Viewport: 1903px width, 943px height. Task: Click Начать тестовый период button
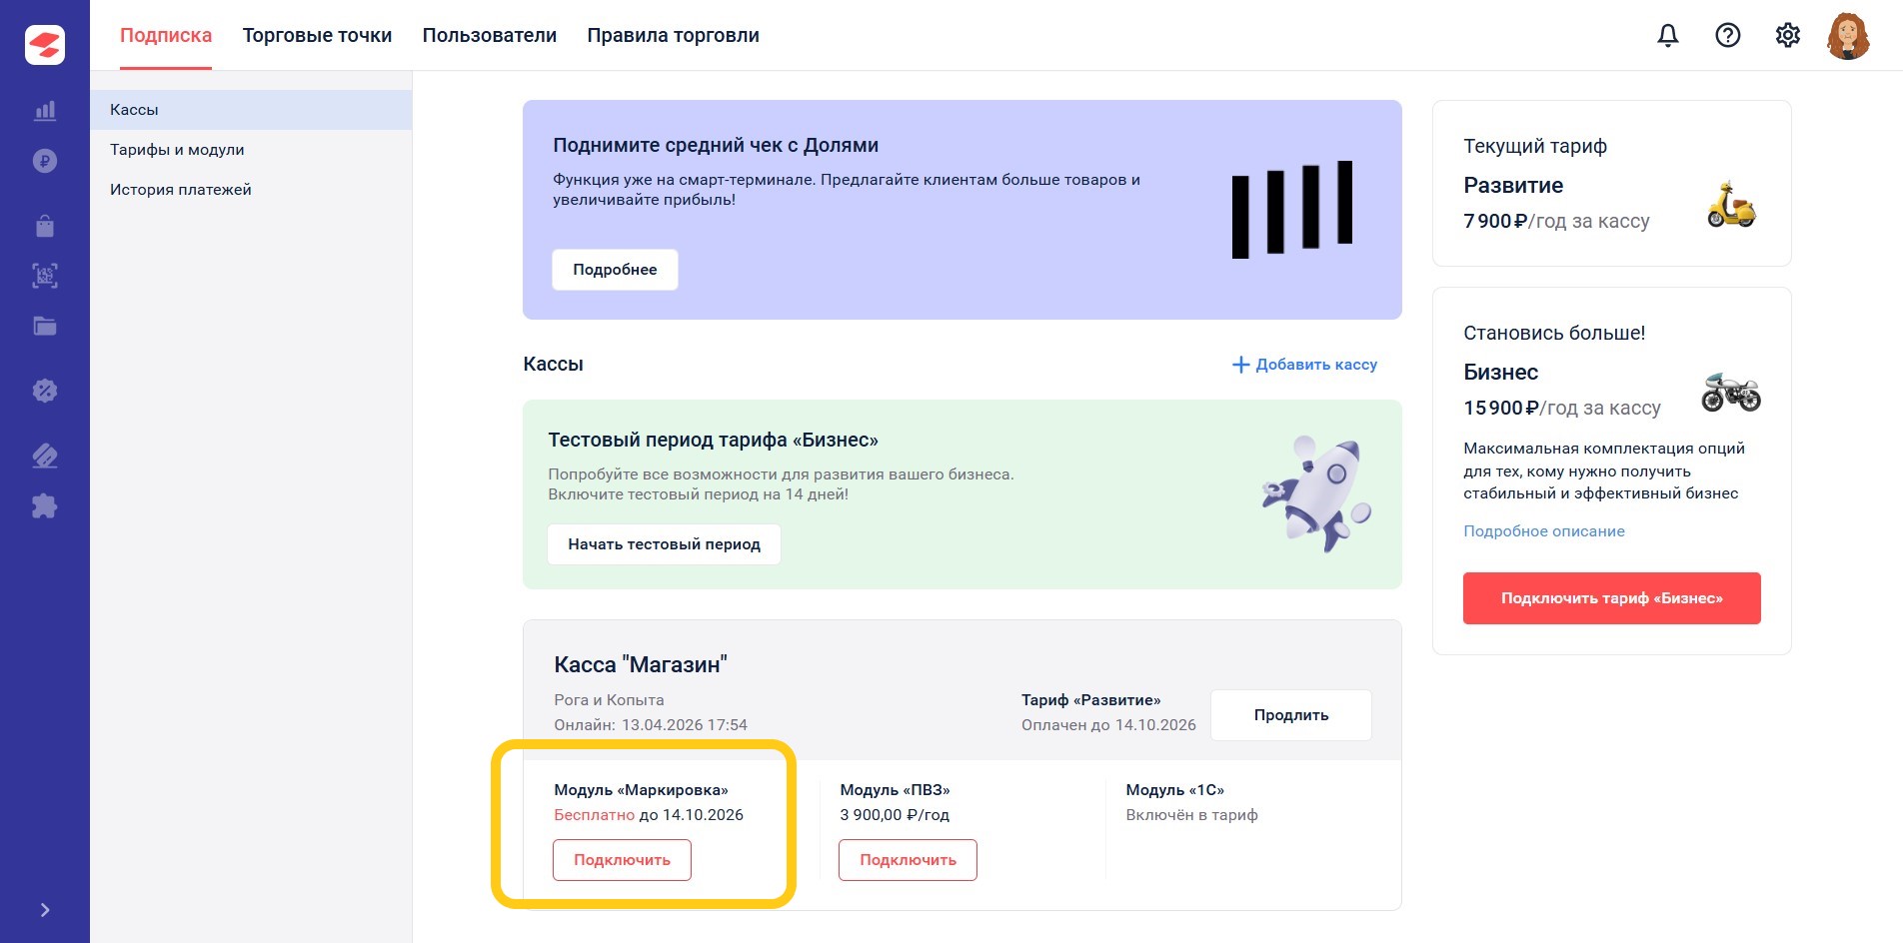[664, 544]
